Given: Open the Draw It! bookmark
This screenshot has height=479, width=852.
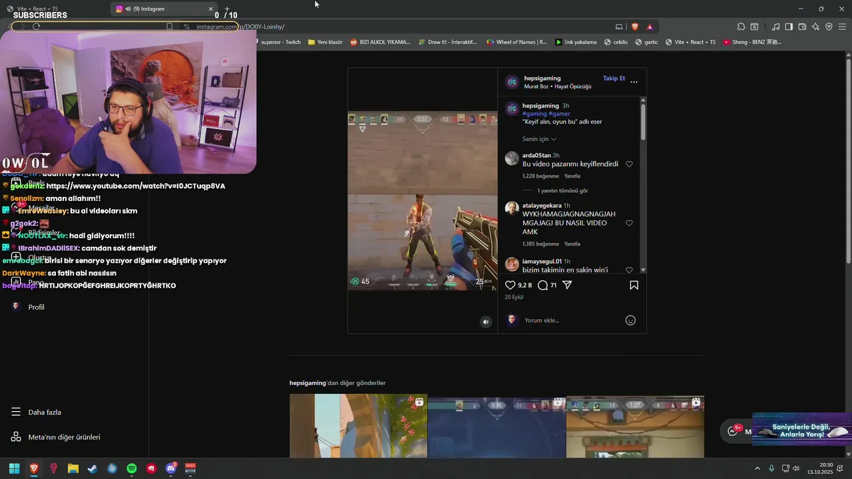Looking at the screenshot, I should tap(447, 42).
